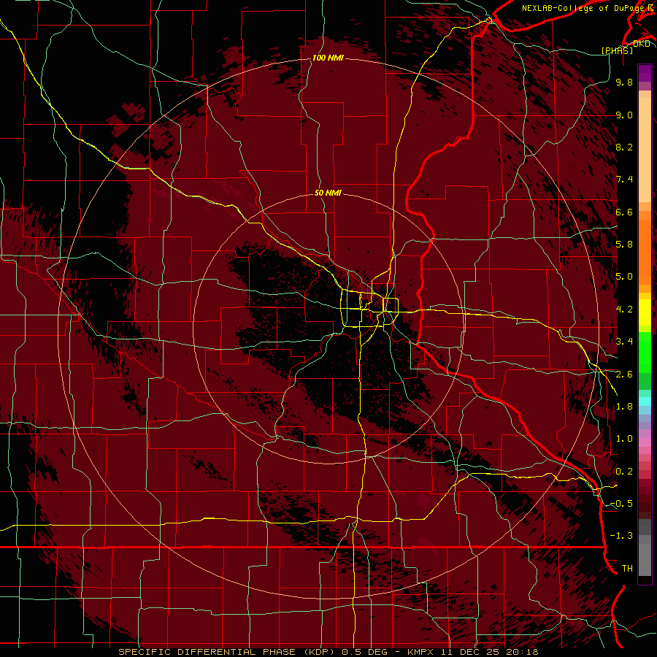Click the yellow segment of the color bar

point(645,312)
